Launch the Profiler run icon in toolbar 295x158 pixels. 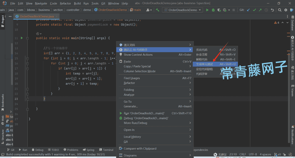point(225,10)
